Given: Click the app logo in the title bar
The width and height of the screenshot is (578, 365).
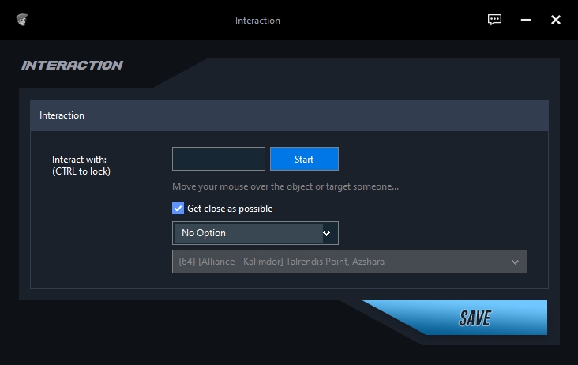Looking at the screenshot, I should (x=22, y=20).
